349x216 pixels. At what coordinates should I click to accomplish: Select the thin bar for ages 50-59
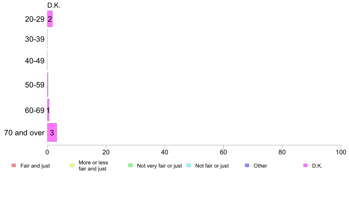[x=48, y=85]
